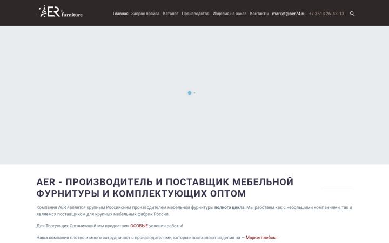Follow the Маркетплейсы link

coord(261,238)
